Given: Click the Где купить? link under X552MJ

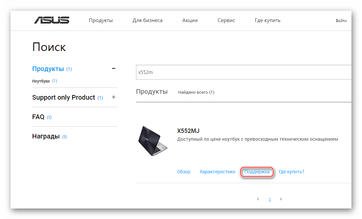Looking at the screenshot, I should pos(292,172).
